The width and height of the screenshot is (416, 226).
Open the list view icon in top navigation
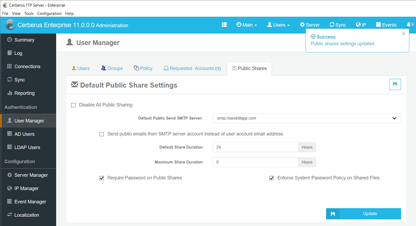224,25
